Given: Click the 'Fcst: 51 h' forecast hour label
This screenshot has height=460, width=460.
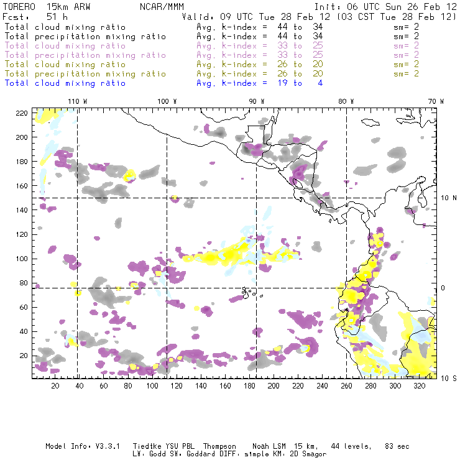Looking at the screenshot, I should (35, 17).
